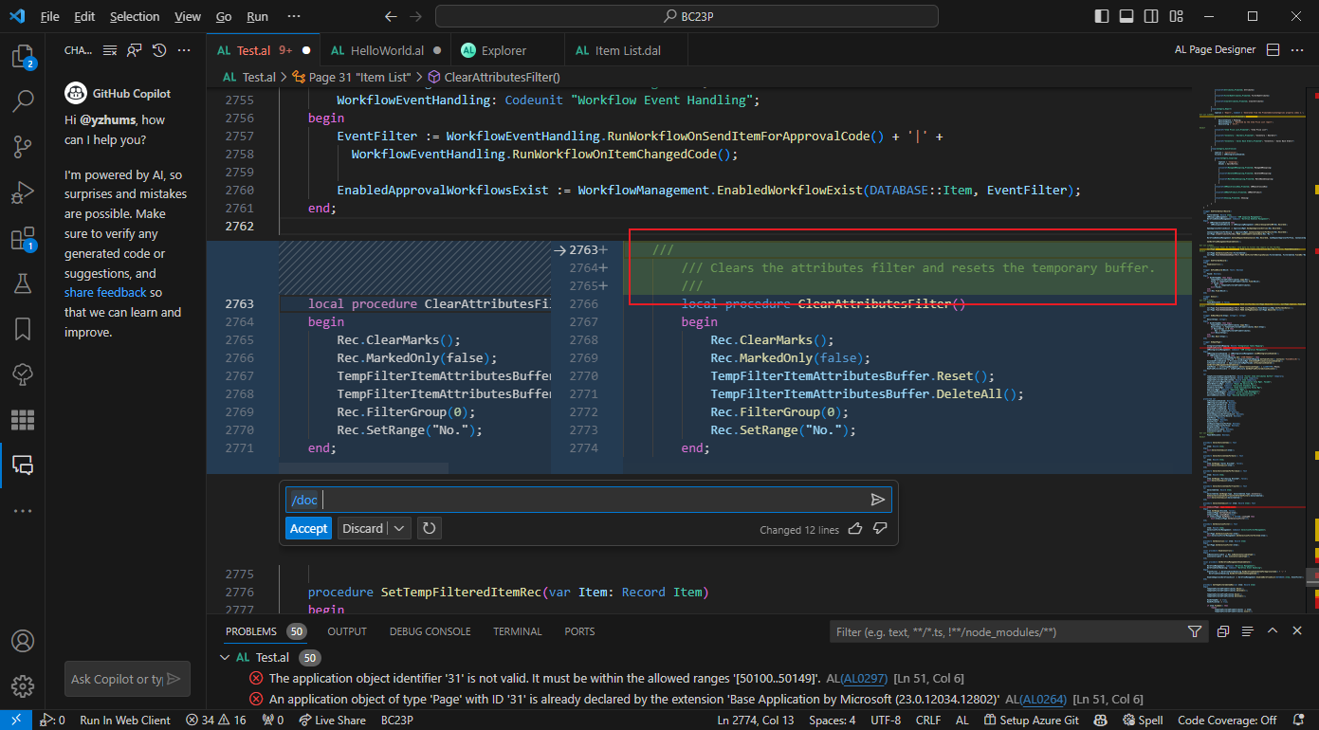Switch to the TERMINAL tab
Image resolution: width=1319 pixels, height=730 pixels.
point(517,630)
